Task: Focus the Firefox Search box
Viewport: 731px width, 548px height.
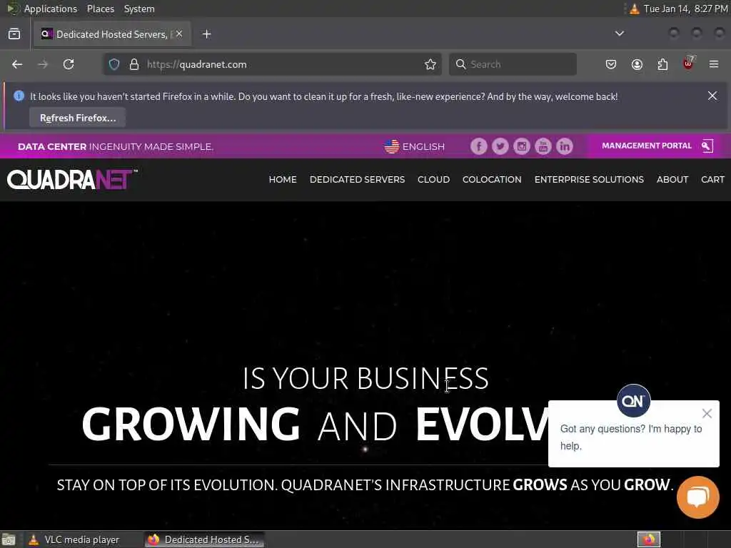Action: (513, 64)
